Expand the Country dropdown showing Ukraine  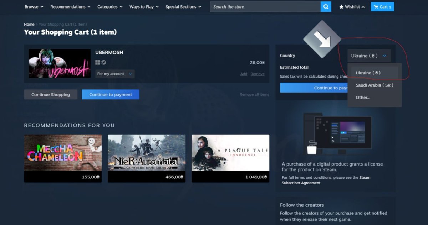(369, 56)
